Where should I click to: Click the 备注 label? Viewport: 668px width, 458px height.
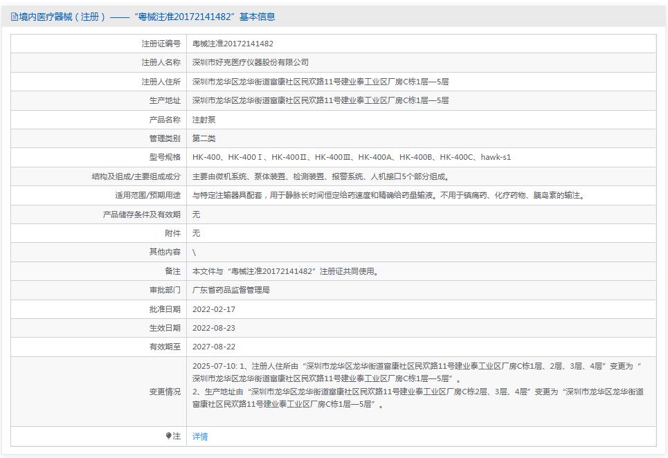172,271
